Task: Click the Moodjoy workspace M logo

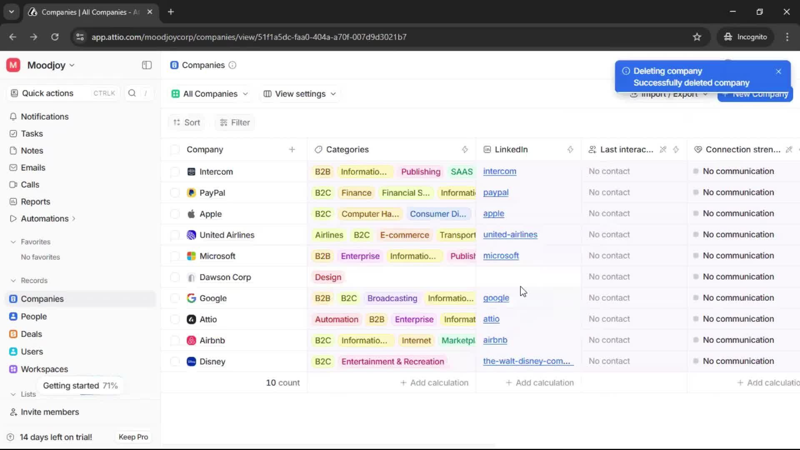Action: [x=13, y=65]
